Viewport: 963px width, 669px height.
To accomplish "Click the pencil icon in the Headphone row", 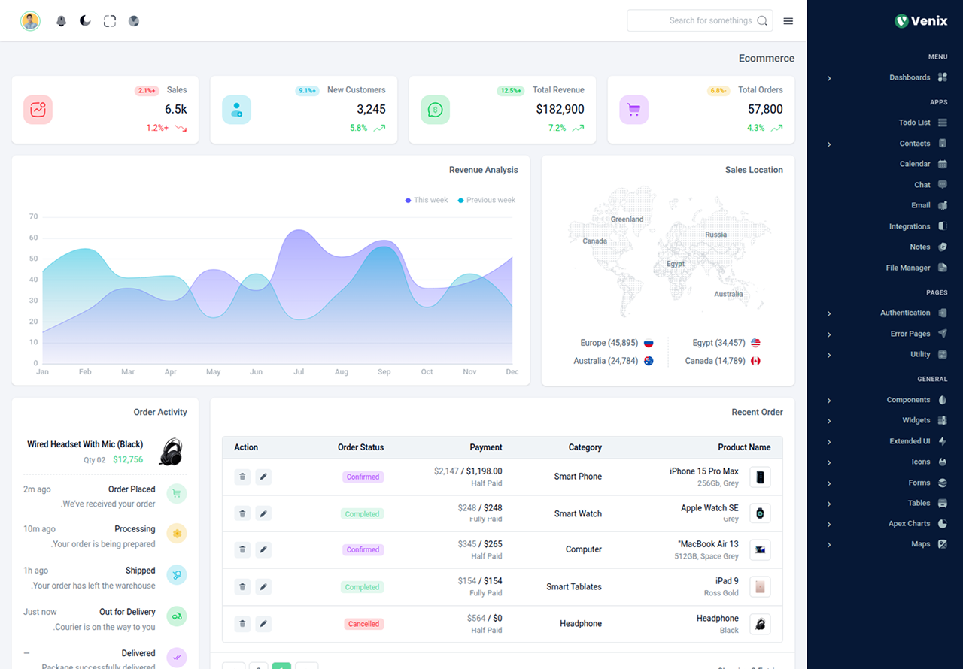I will coord(263,623).
